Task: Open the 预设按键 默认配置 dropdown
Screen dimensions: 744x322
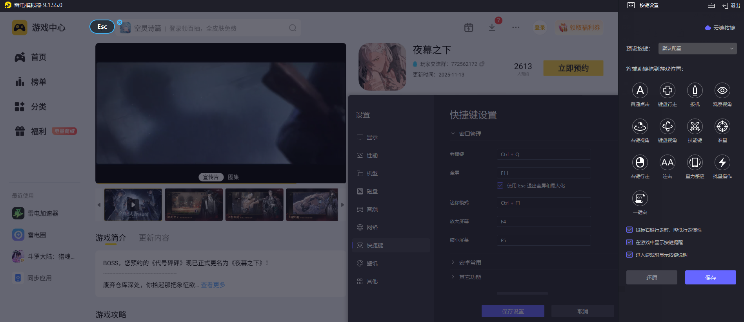Action: [x=697, y=49]
